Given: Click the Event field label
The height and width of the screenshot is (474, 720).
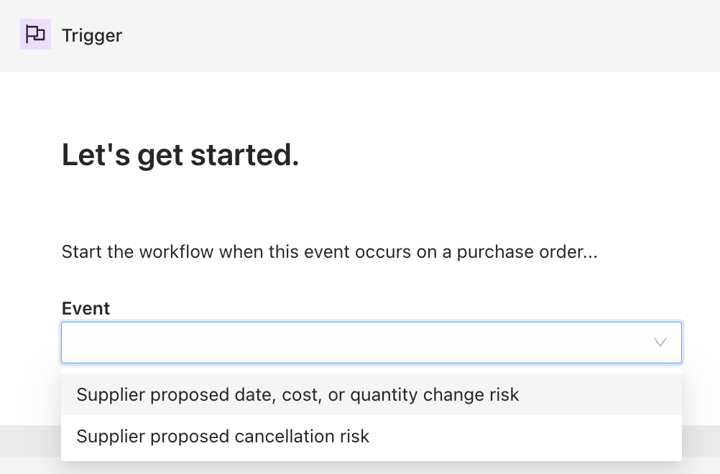Looking at the screenshot, I should point(86,308).
